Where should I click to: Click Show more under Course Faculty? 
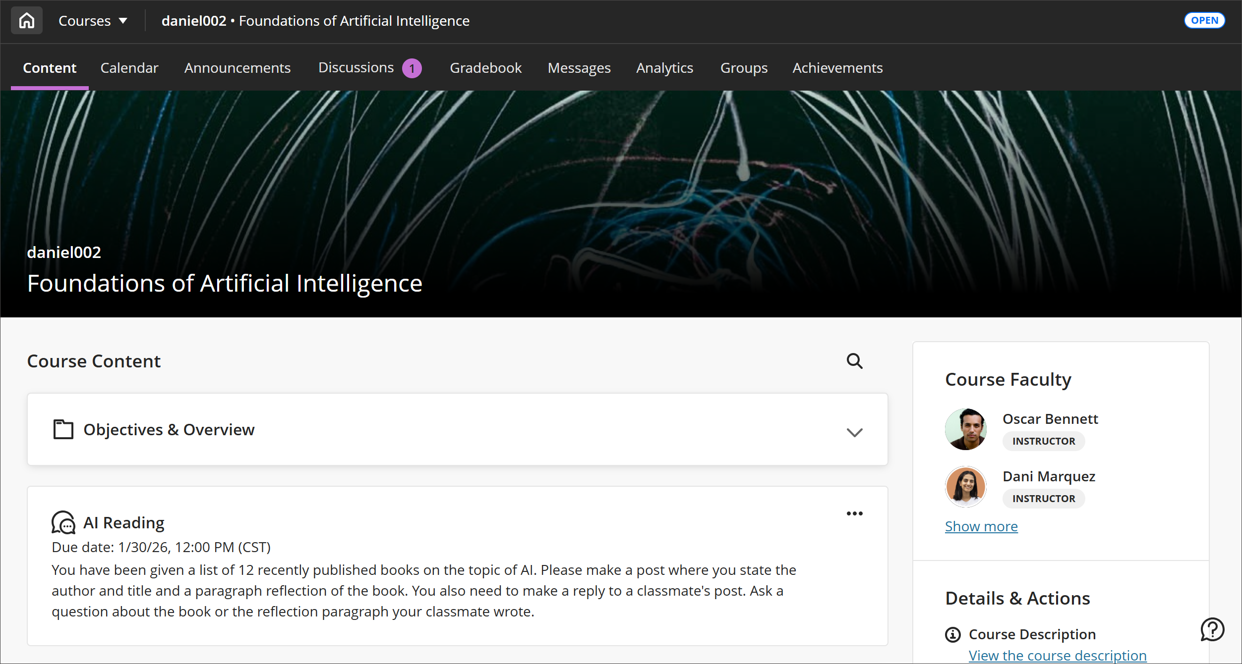click(981, 526)
